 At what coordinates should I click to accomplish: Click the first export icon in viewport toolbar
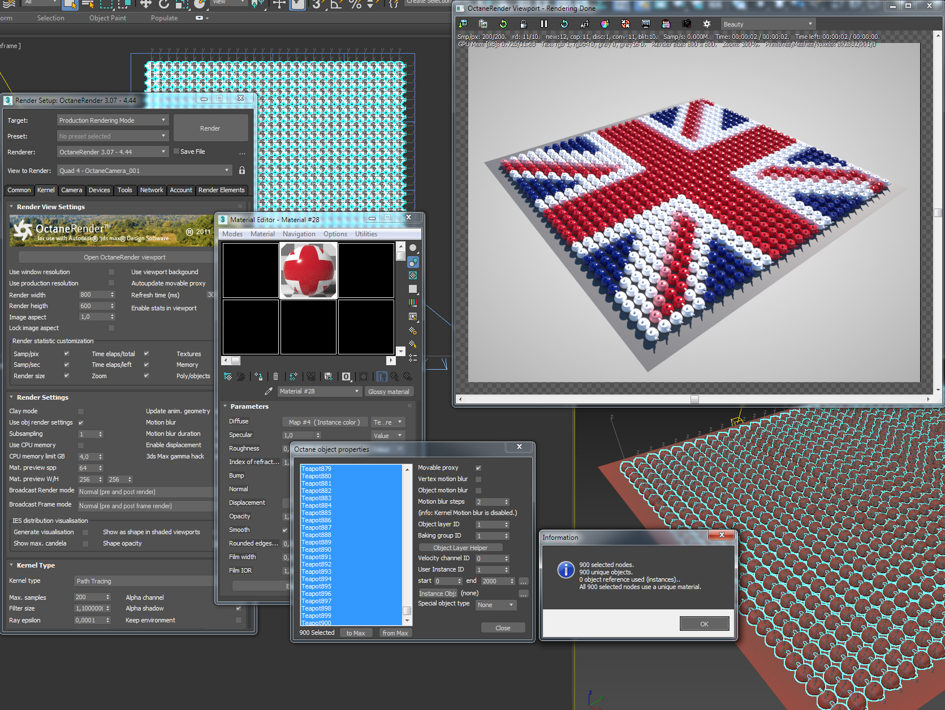coord(463,24)
